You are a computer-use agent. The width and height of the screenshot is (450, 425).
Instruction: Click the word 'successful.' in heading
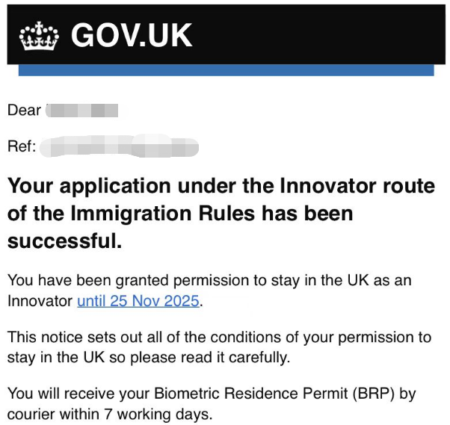(x=64, y=241)
